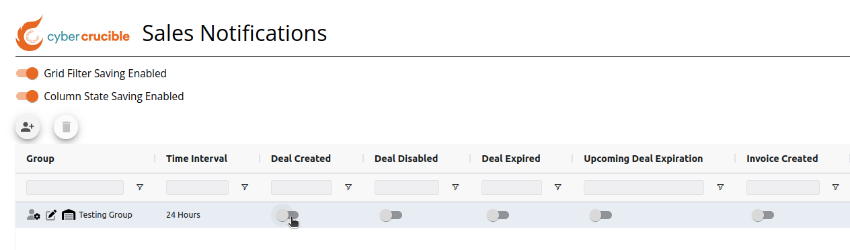Viewport: 850px width, 250px height.
Task: Click the trash delete icon button
Action: (x=66, y=126)
